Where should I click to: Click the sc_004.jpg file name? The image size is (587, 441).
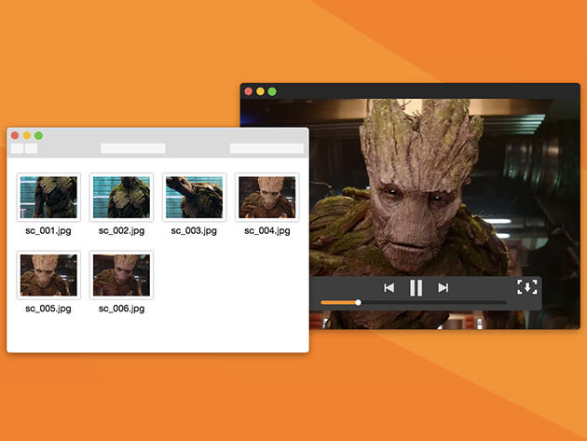coord(266,231)
